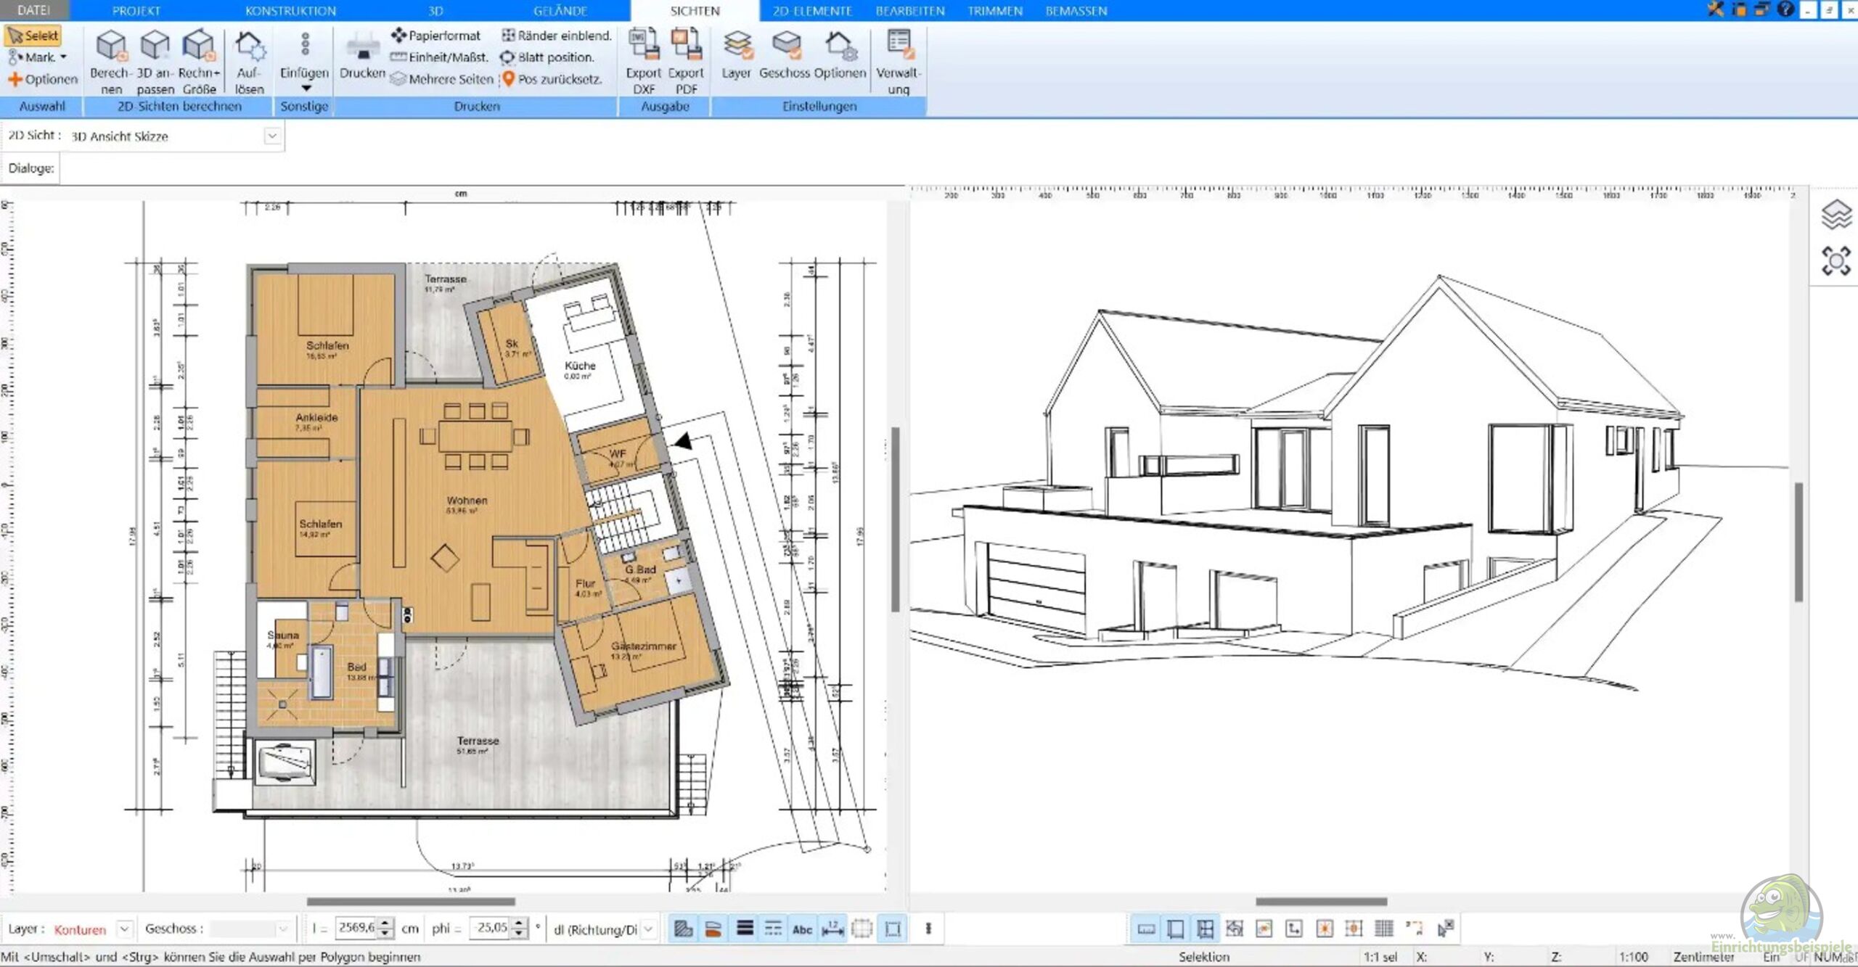The width and height of the screenshot is (1858, 967).
Task: Click layers stack icon in right sidebar
Action: [x=1836, y=215]
